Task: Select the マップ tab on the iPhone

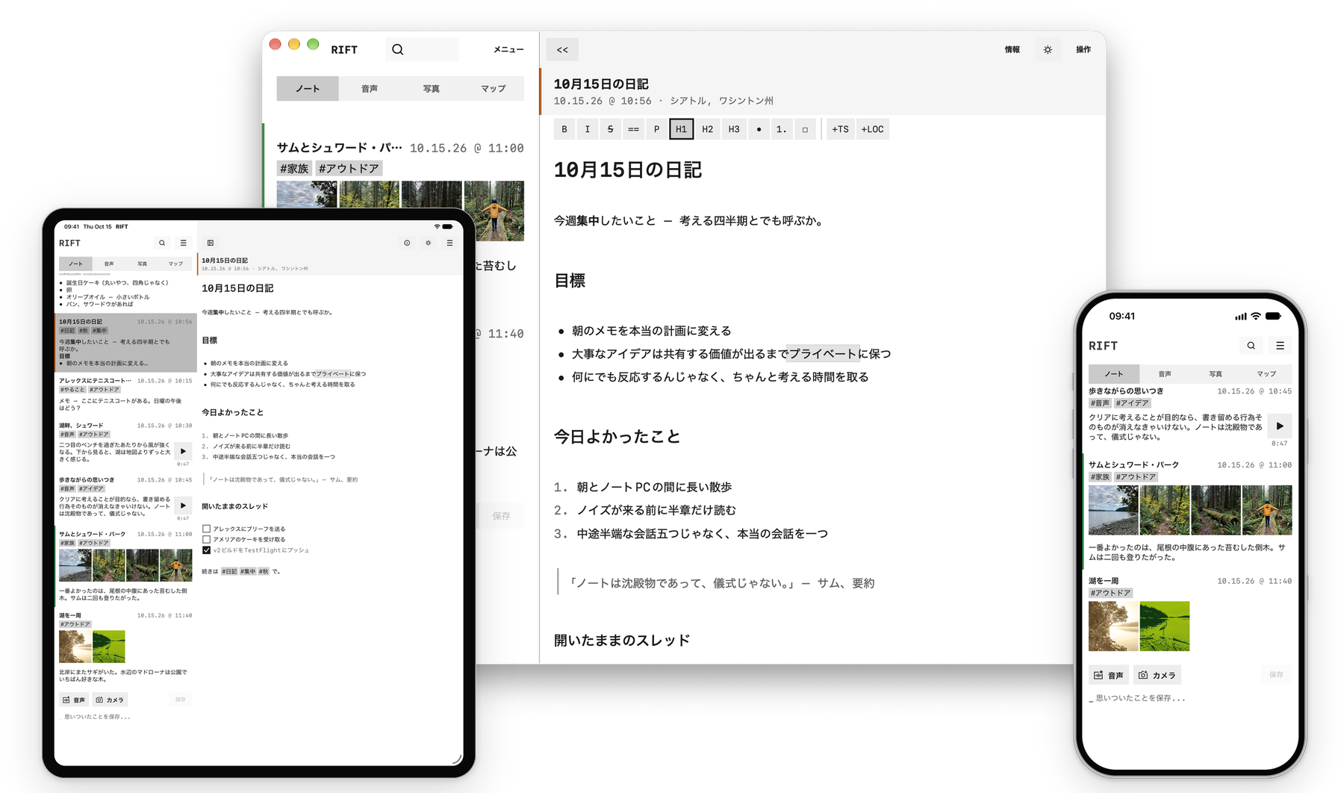Action: [x=1266, y=373]
